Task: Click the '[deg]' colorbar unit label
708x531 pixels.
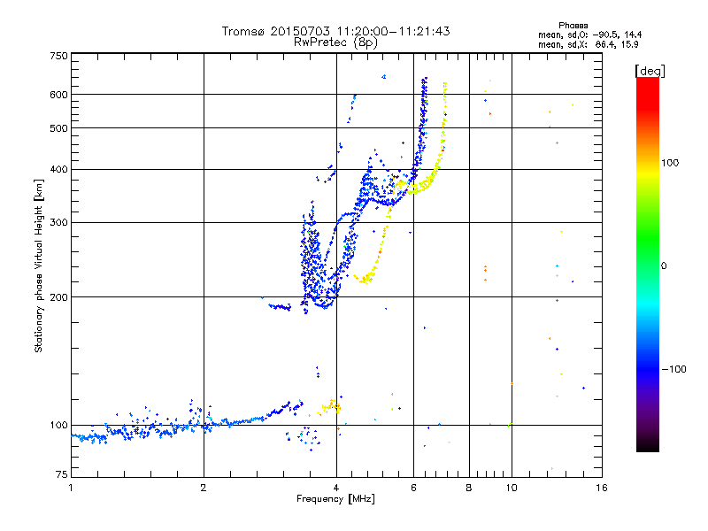Action: tap(650, 71)
